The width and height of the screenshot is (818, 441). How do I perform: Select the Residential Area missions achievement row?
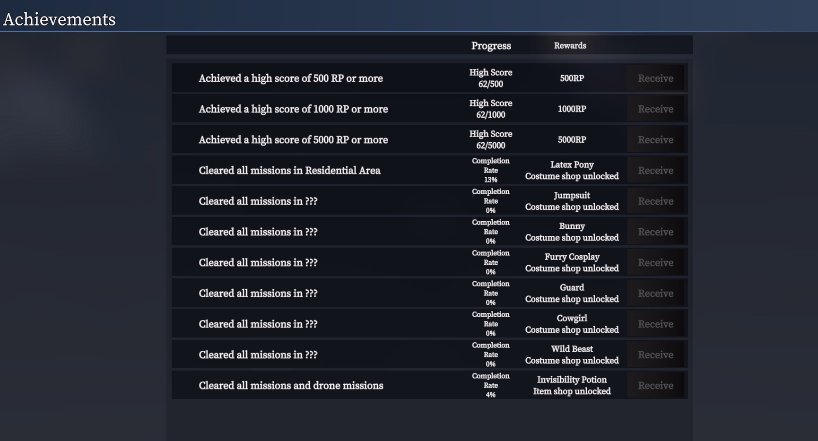[429, 170]
